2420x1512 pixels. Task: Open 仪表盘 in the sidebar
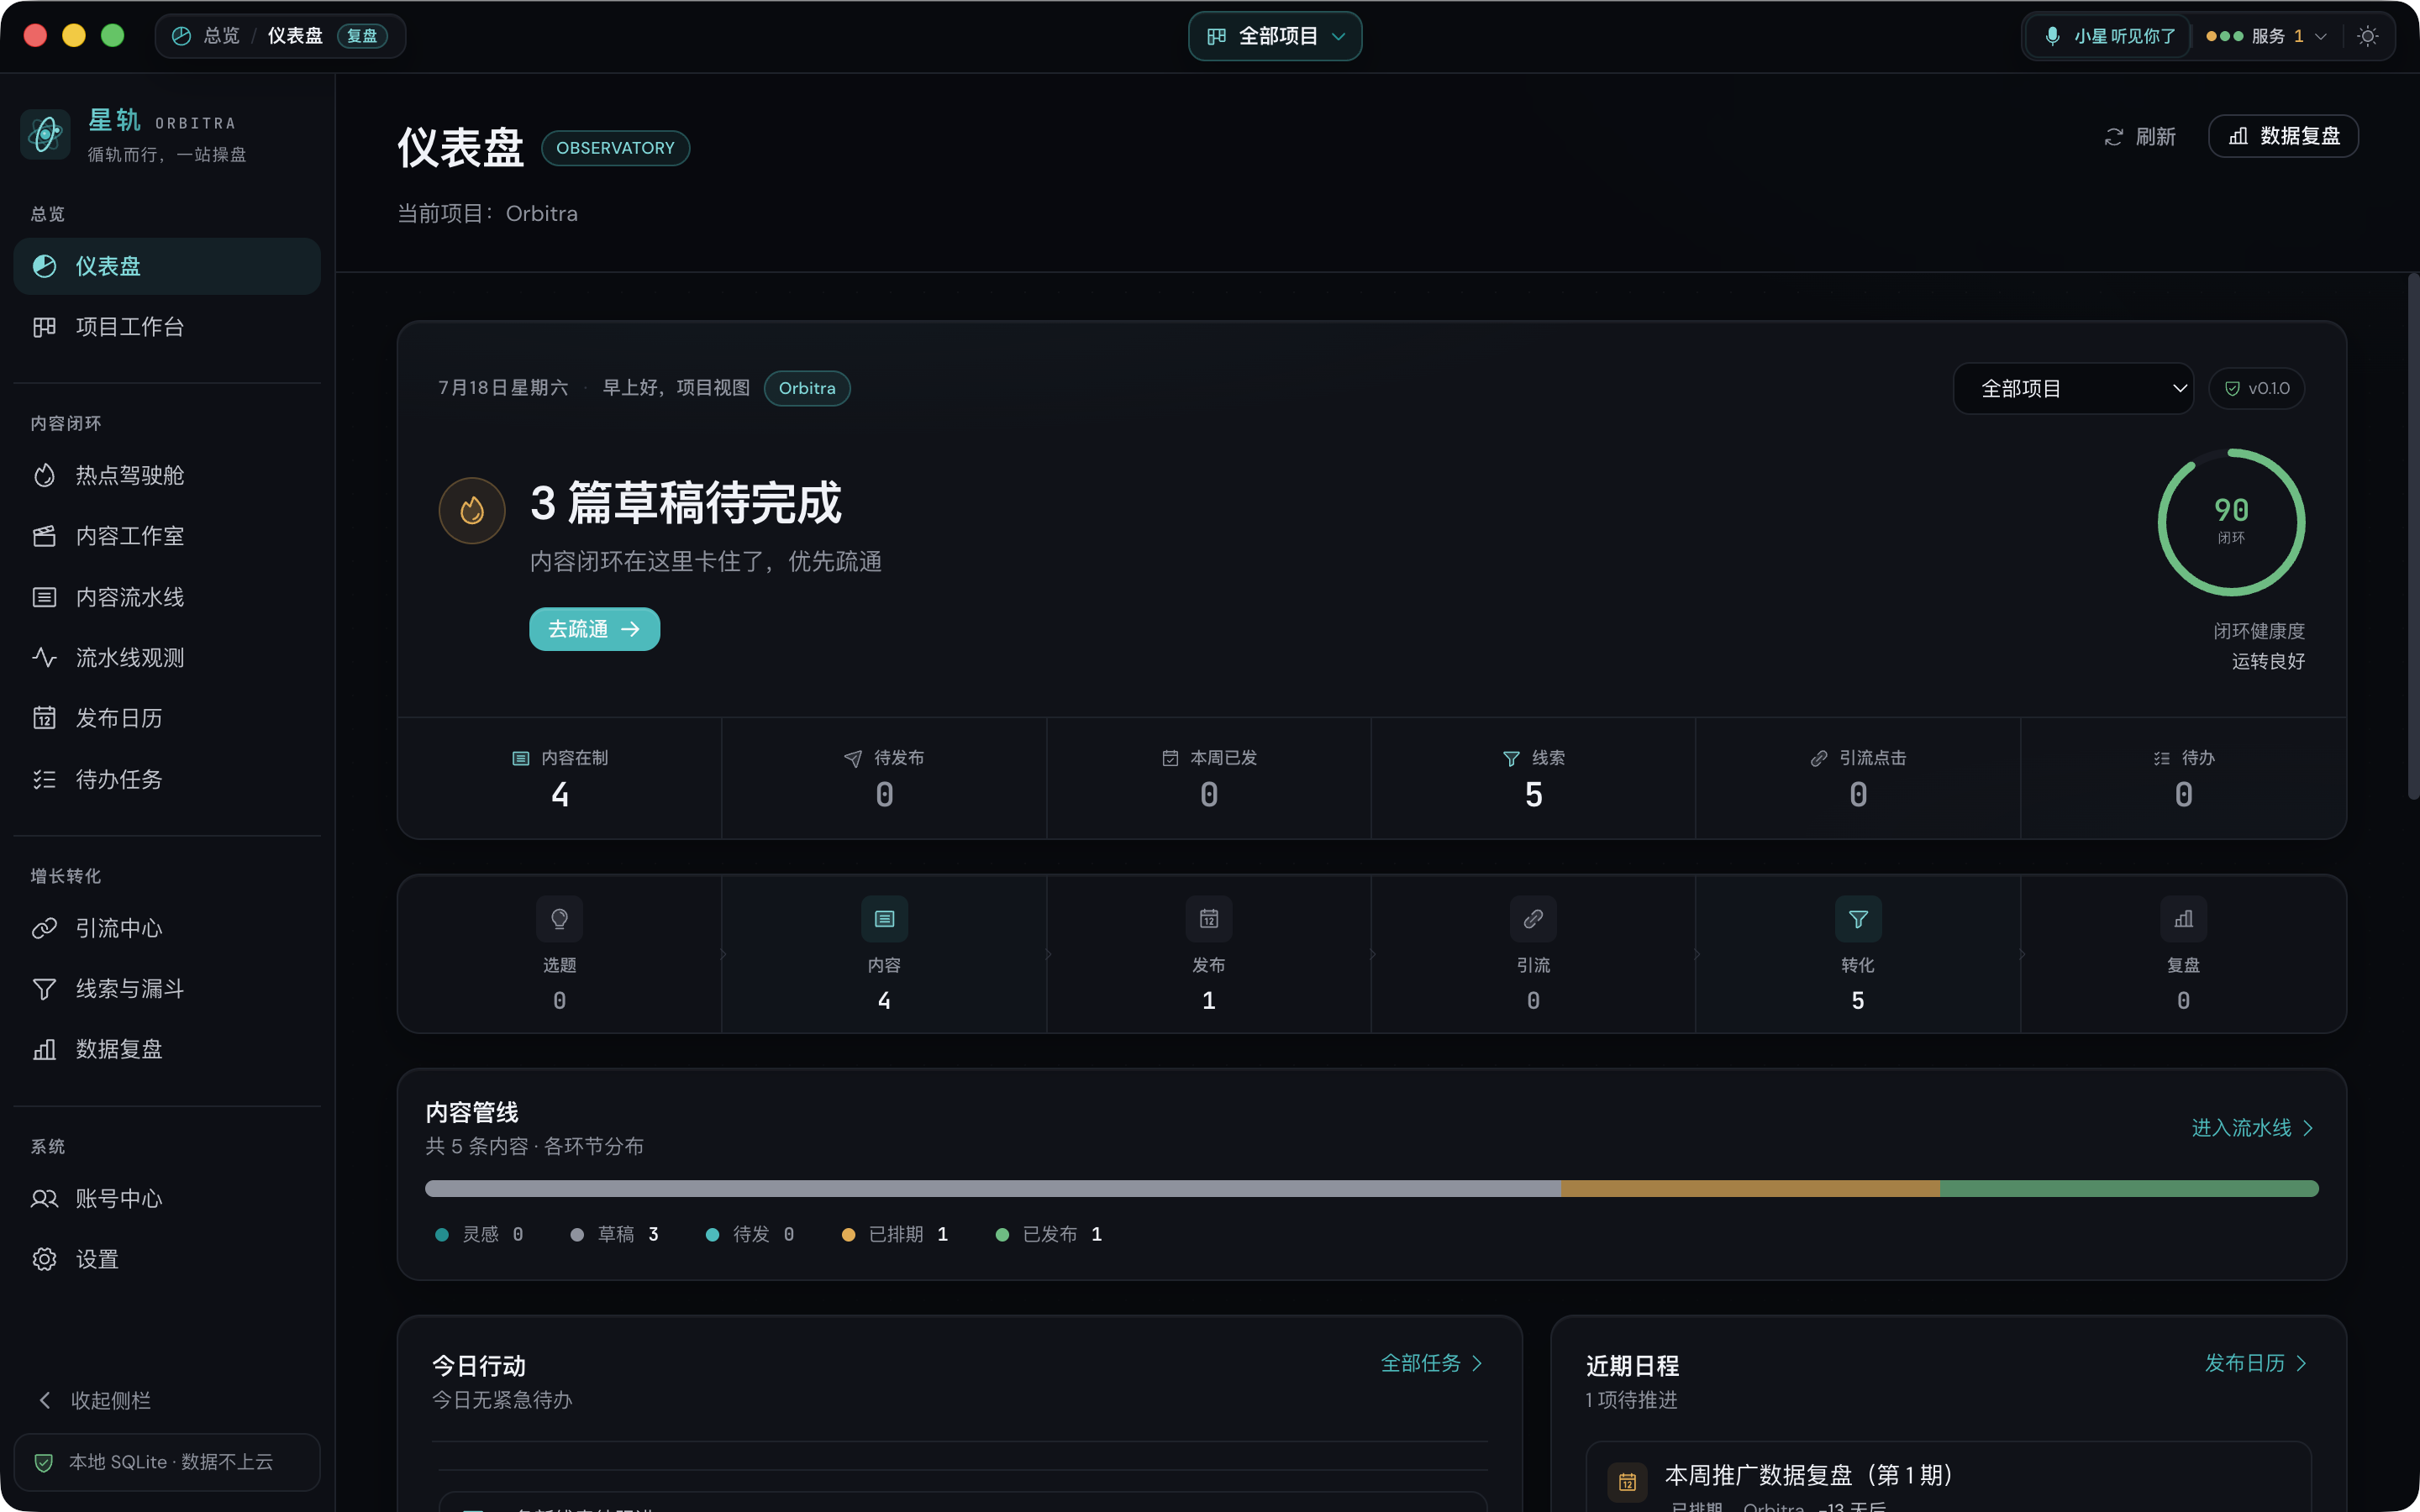(x=167, y=266)
